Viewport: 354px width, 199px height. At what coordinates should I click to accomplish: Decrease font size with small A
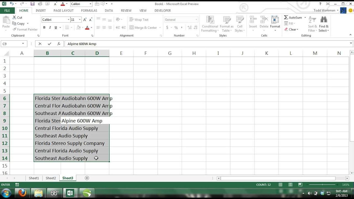click(x=90, y=20)
